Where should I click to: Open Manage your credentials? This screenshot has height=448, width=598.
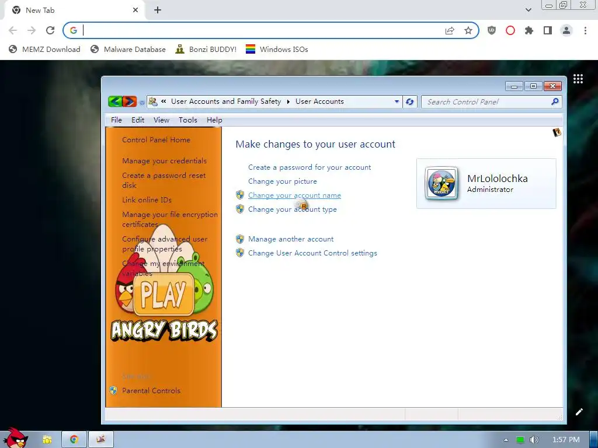[164, 161]
